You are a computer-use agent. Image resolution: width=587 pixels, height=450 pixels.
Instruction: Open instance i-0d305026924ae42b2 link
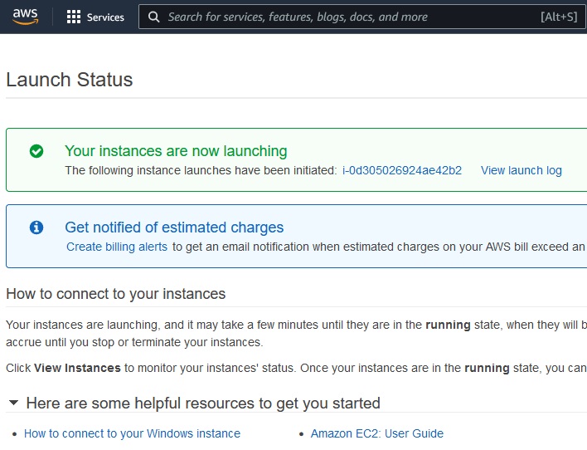tap(401, 170)
